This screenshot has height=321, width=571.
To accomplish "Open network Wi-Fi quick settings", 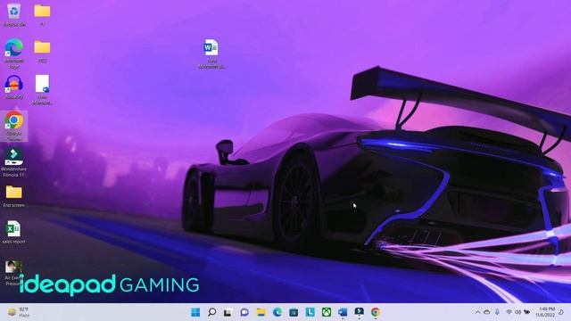I will click(509, 312).
